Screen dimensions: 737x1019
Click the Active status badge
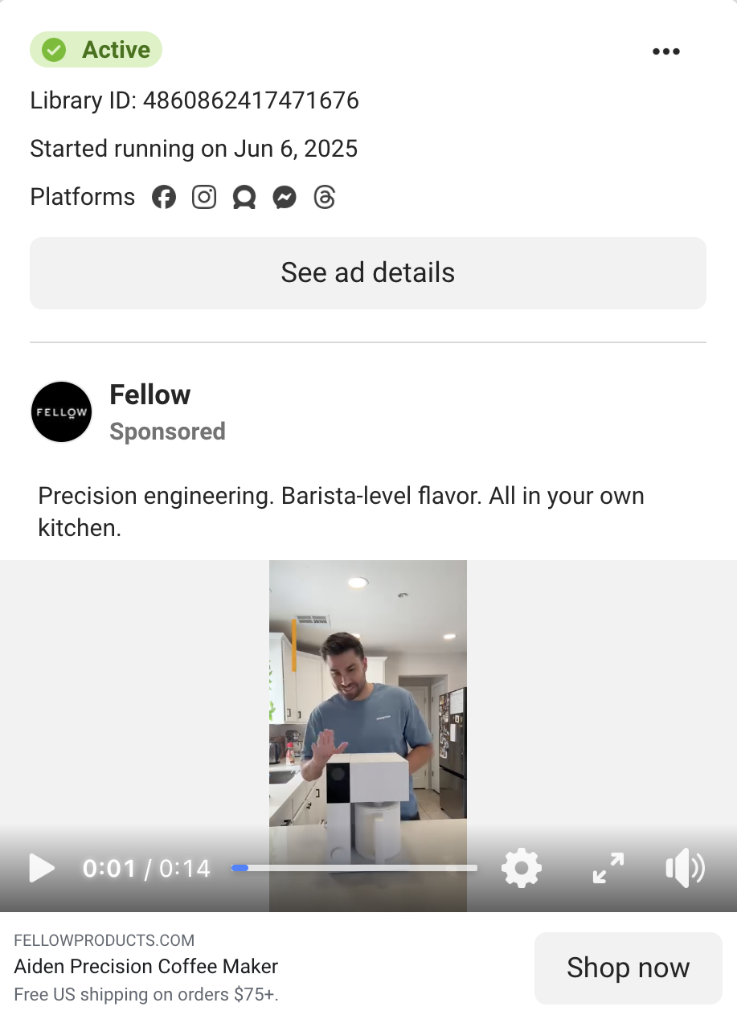click(96, 50)
